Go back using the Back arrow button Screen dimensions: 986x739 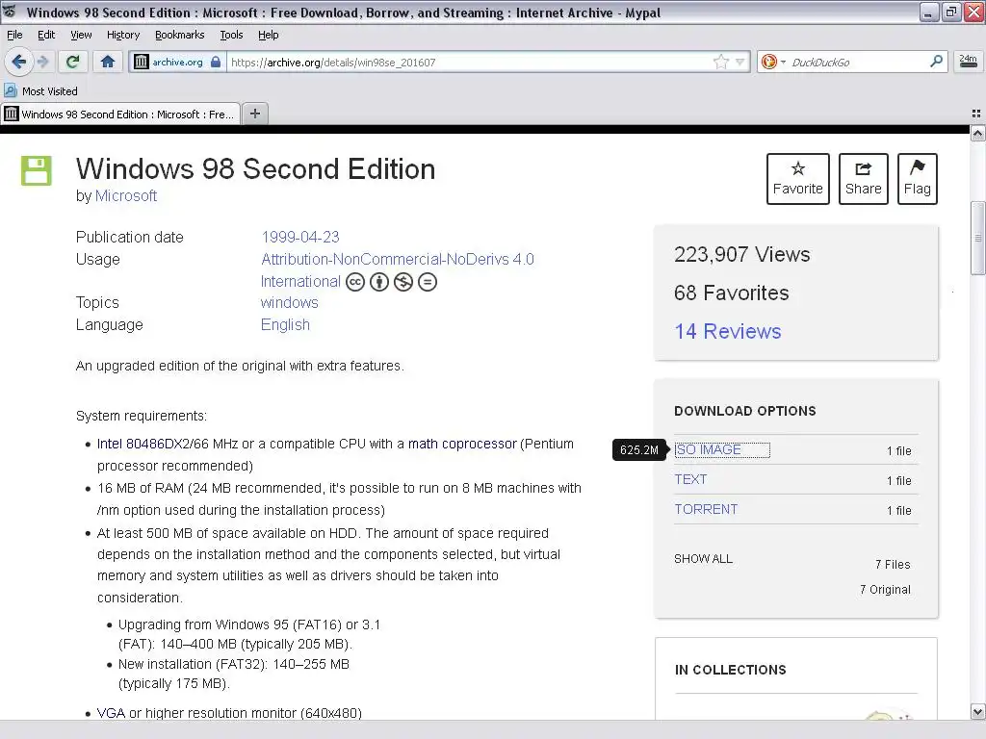[x=19, y=62]
